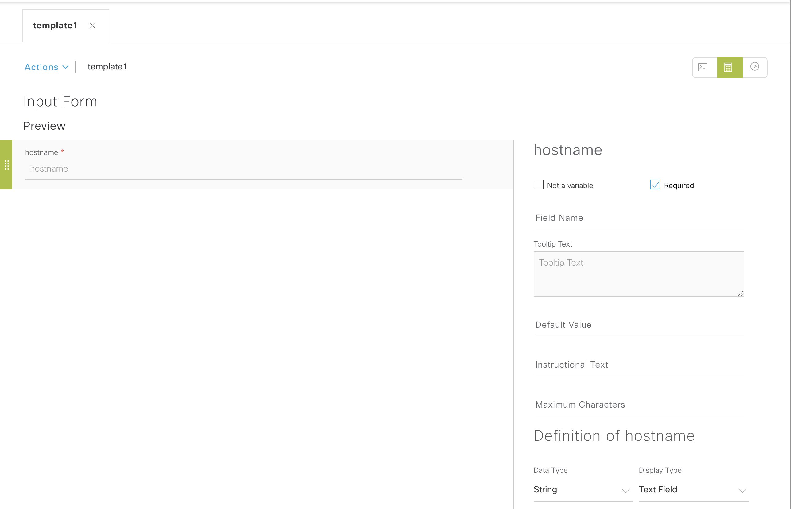Click the template1 breadcrumb label

tap(107, 67)
